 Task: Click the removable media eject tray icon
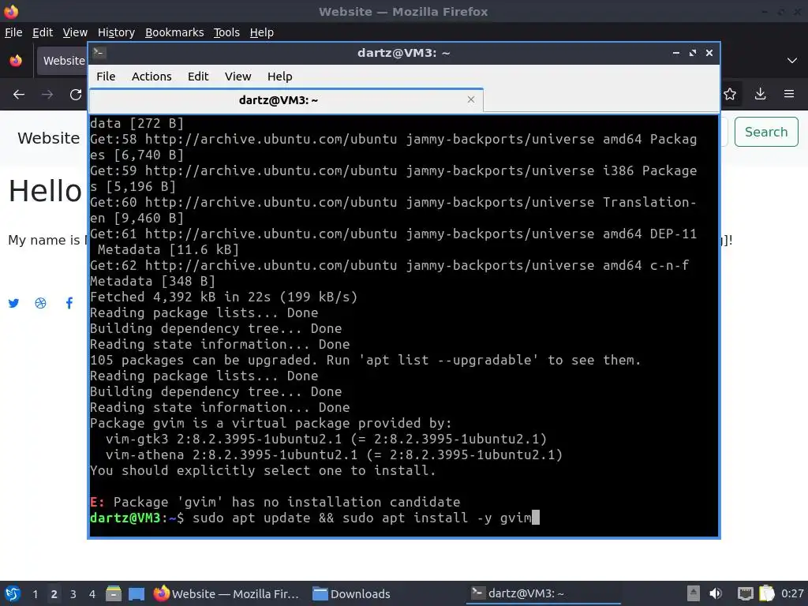(x=694, y=593)
